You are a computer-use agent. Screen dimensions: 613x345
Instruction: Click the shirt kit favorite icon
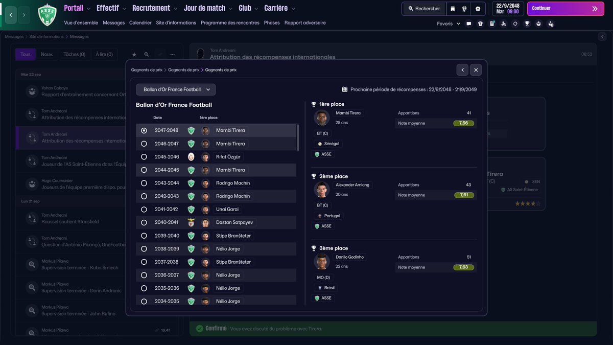tap(480, 24)
